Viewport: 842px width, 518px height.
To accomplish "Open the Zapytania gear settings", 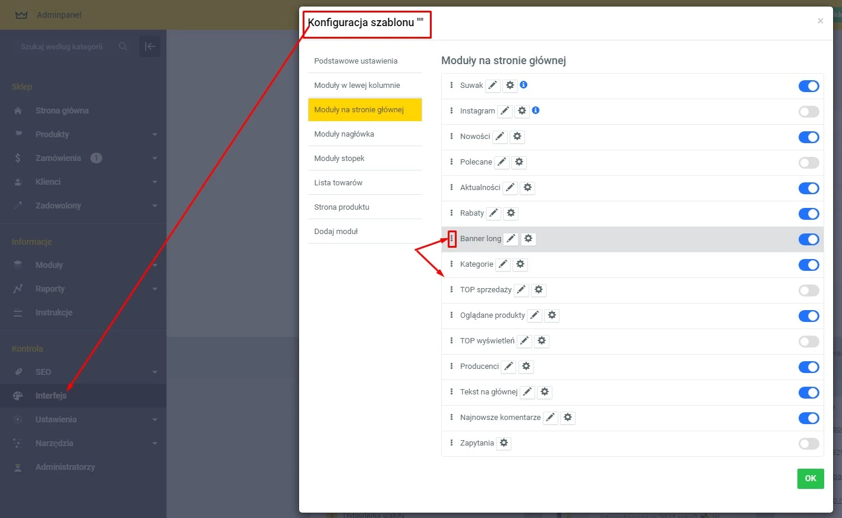I will click(504, 443).
